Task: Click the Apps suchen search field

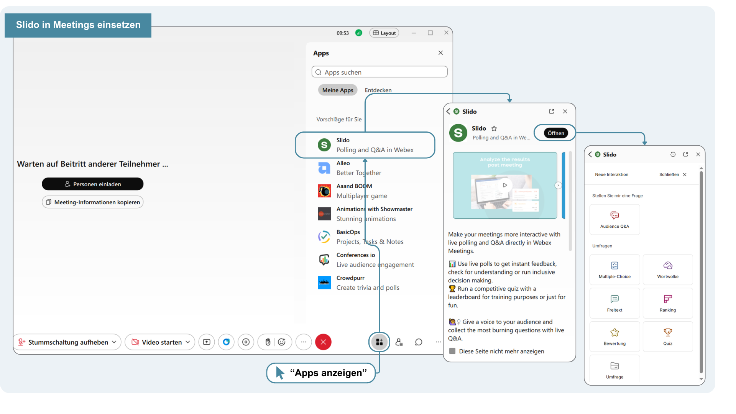Action: (x=379, y=72)
